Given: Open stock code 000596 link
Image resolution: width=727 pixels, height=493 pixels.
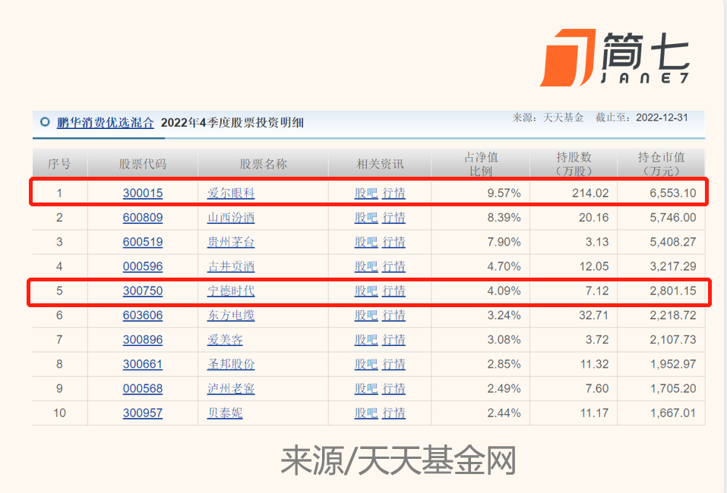Looking at the screenshot, I should click(143, 267).
